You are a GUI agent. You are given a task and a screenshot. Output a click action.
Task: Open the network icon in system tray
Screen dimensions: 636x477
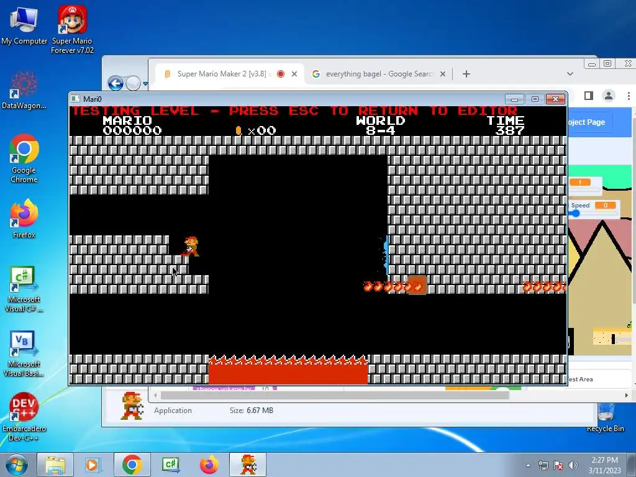click(543, 465)
